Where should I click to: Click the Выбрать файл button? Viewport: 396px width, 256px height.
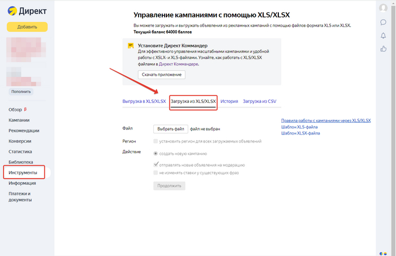click(x=171, y=129)
